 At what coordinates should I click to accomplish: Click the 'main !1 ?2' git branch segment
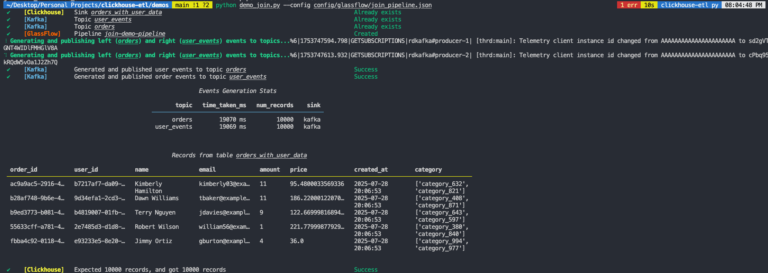(x=192, y=5)
